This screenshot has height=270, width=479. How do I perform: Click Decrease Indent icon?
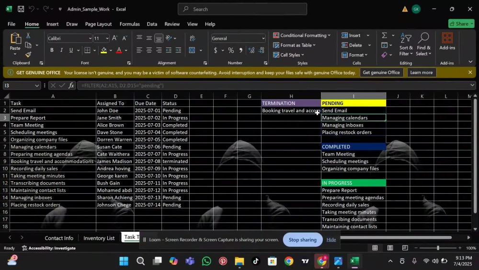(169, 50)
